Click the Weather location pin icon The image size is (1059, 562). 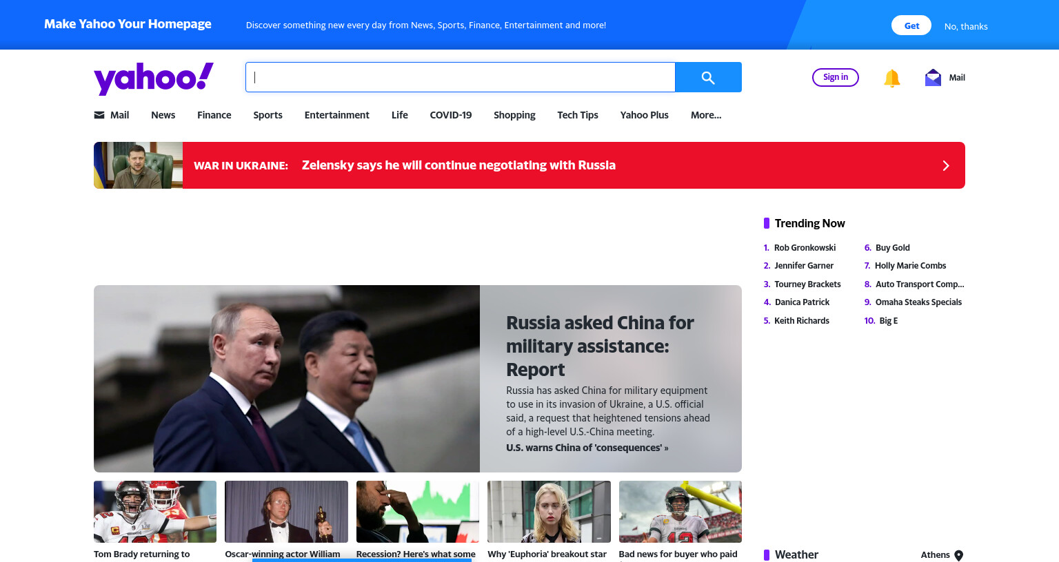(958, 555)
